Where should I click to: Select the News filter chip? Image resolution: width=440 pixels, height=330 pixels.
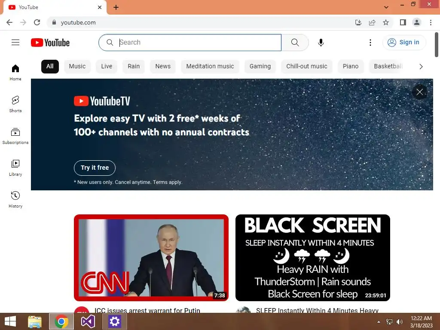pos(163,67)
